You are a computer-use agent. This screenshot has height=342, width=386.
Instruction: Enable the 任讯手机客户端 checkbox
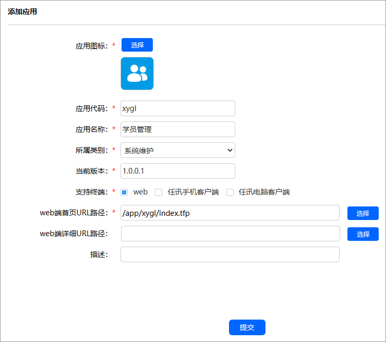159,192
